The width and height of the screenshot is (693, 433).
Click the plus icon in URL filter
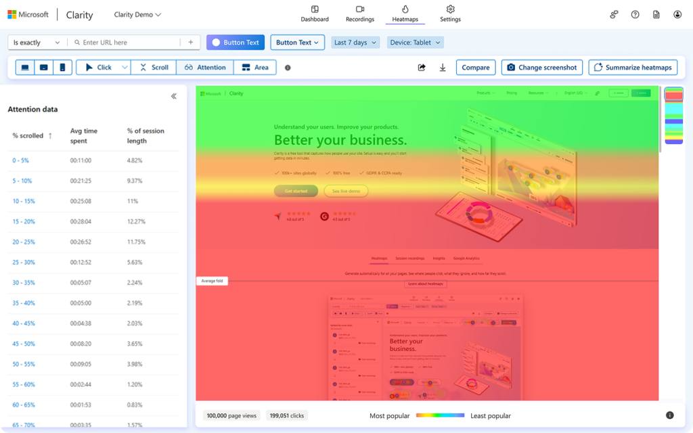tap(191, 43)
